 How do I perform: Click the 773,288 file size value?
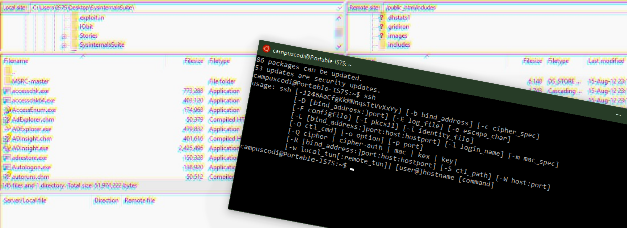click(193, 91)
